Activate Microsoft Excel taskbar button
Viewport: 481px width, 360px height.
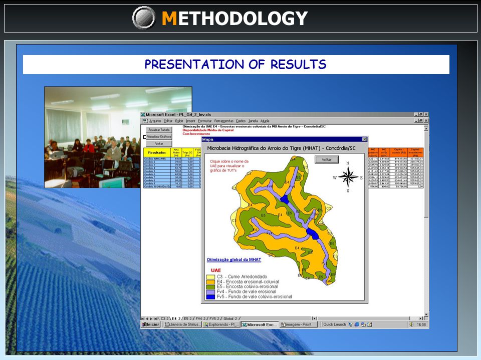260,324
